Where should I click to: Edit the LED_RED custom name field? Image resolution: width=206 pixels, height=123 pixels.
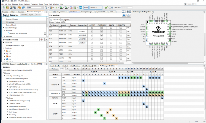point(83,31)
